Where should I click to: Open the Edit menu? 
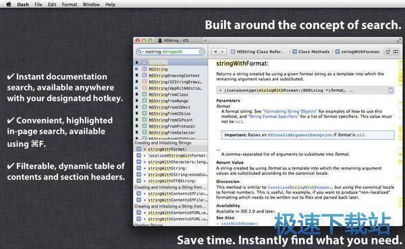[52, 5]
